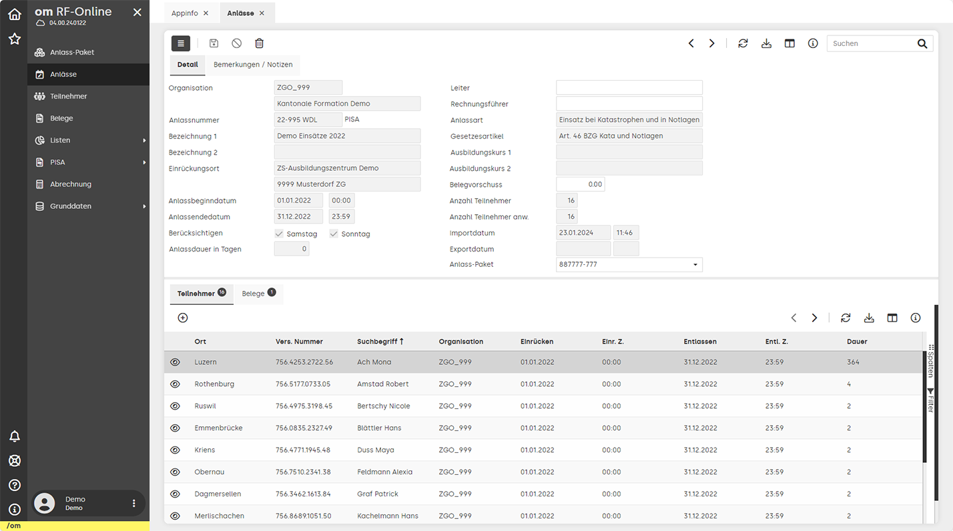Switch to Bemerkungen / Notizen tab
953x531 pixels.
(x=253, y=65)
